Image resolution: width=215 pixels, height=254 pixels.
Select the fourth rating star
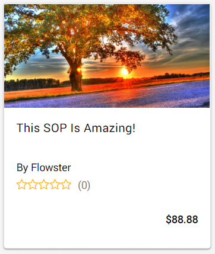pos(55,185)
